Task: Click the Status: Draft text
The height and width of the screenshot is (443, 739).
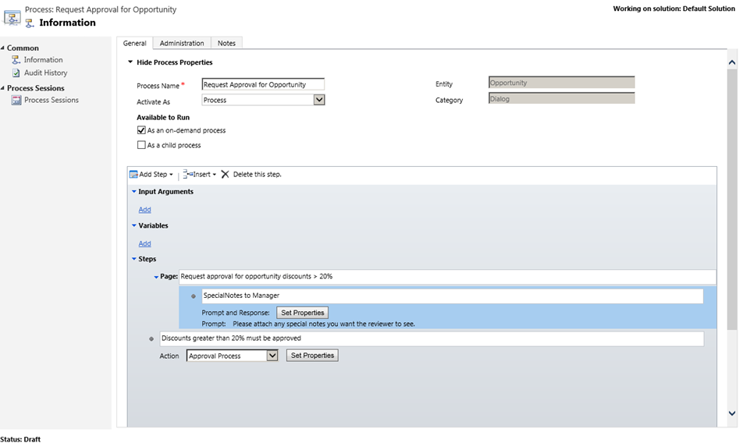Action: (21, 439)
